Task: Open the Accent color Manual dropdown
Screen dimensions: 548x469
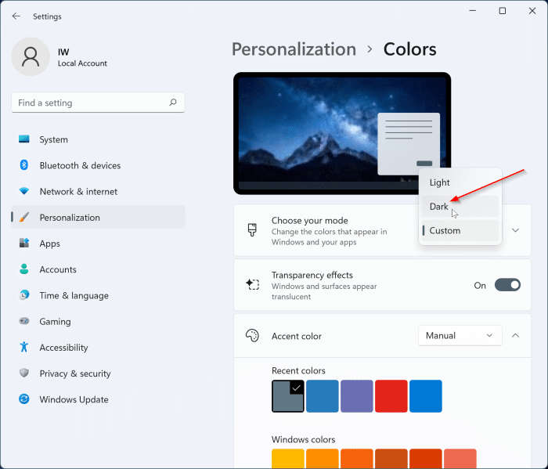Action: 460,335
